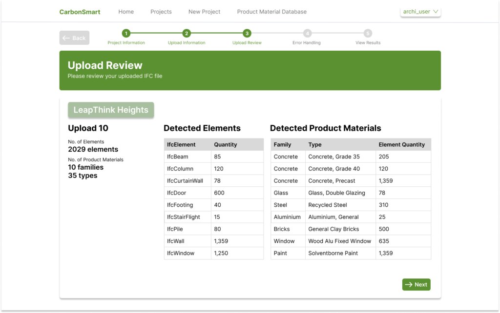This screenshot has height=313, width=500.
Task: Click the IfcWall row in Detected Elements
Action: click(213, 241)
